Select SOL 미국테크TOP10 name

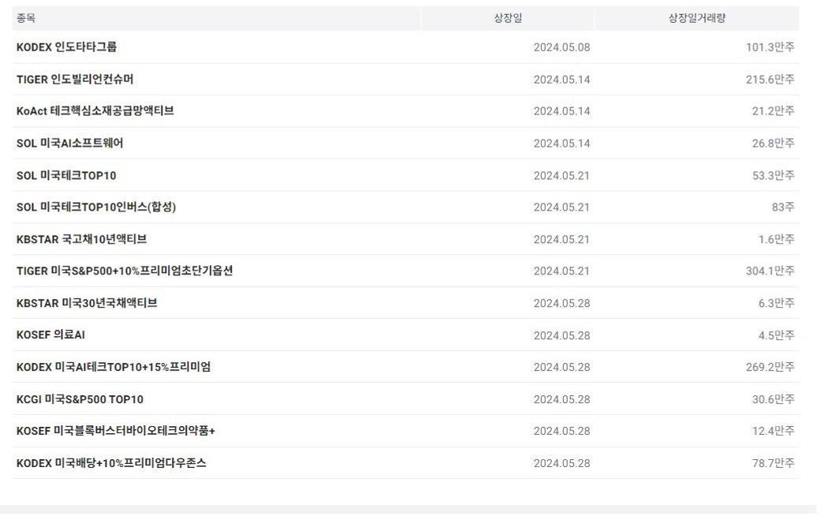pos(66,176)
